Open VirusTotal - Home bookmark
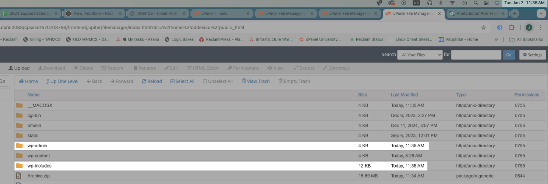548x184 pixels. (459, 39)
